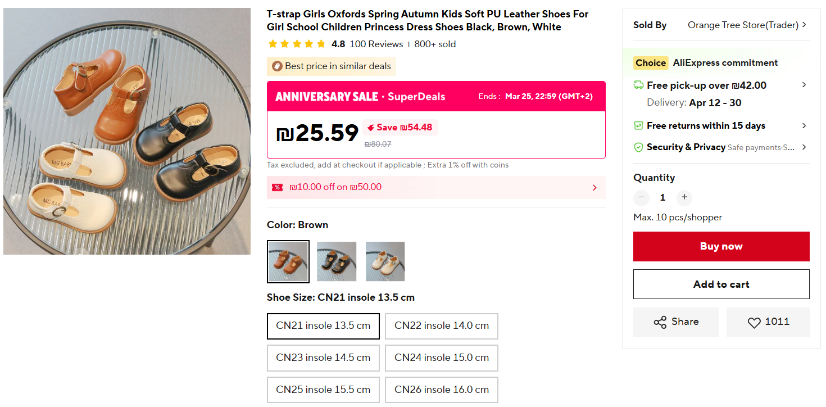This screenshot has width=826, height=407.
Task: Expand the free returns within 15 days info
Action: pyautogui.click(x=804, y=126)
